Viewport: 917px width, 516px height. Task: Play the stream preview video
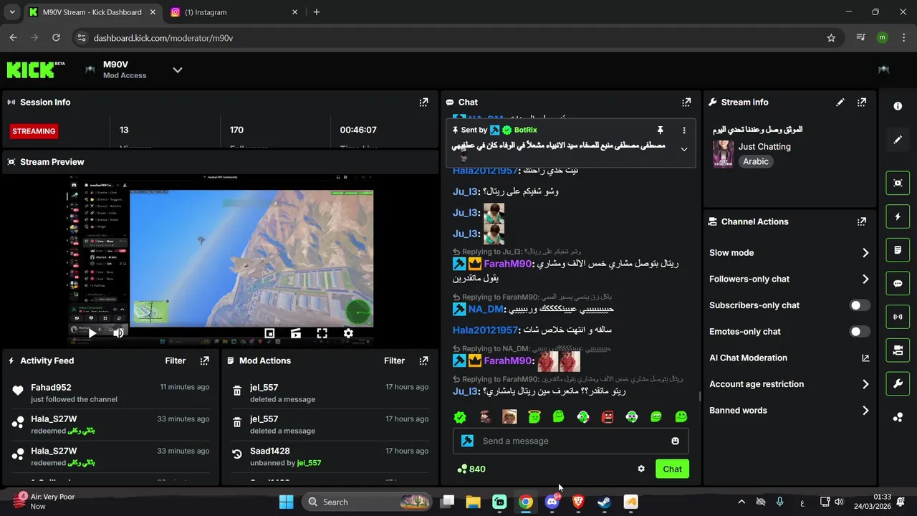coord(92,333)
